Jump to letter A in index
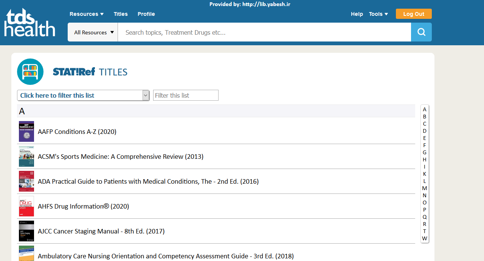 pos(425,109)
